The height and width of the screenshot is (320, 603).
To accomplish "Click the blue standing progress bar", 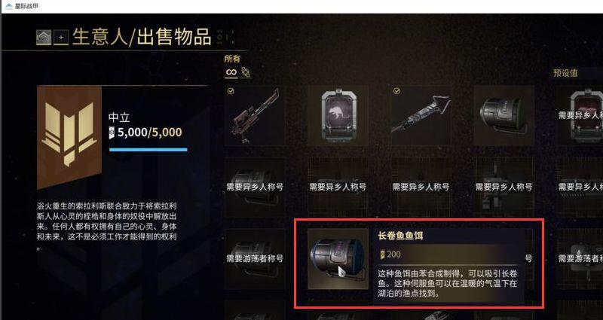I will pos(148,150).
